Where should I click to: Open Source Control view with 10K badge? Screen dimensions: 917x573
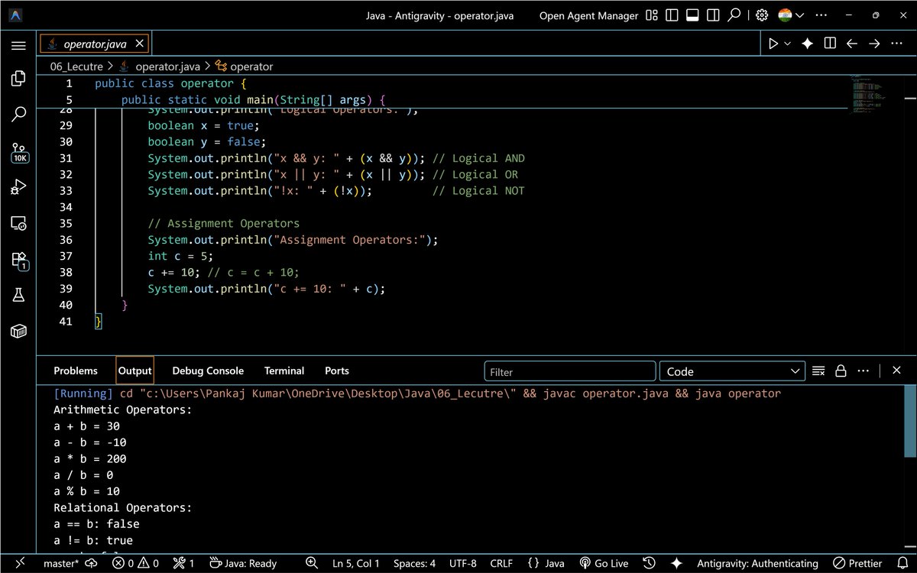tap(18, 152)
